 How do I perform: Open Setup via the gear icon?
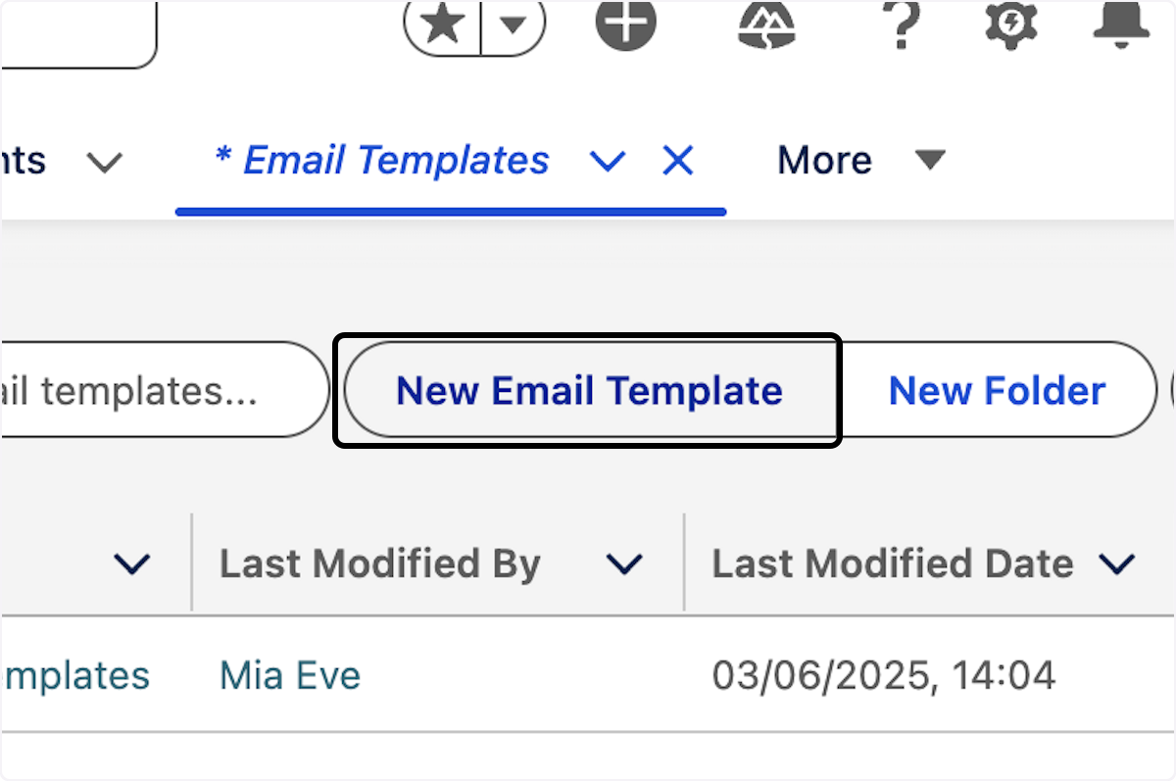click(x=1012, y=26)
